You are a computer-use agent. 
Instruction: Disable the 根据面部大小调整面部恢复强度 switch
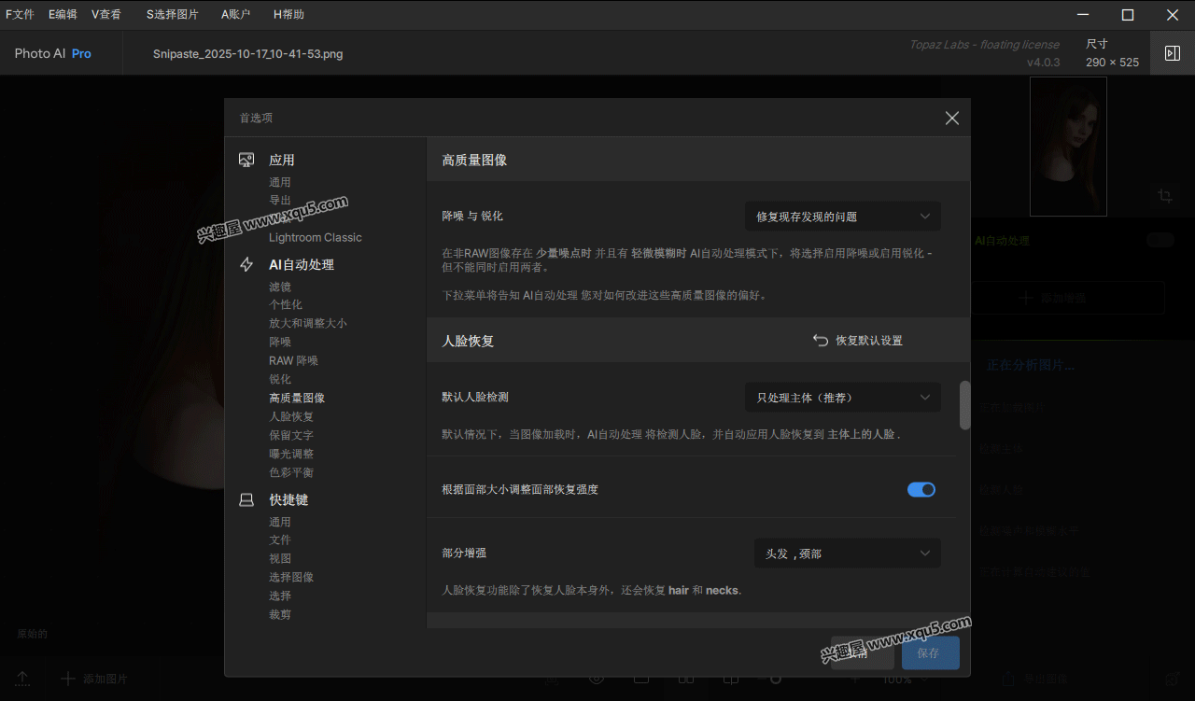point(921,489)
